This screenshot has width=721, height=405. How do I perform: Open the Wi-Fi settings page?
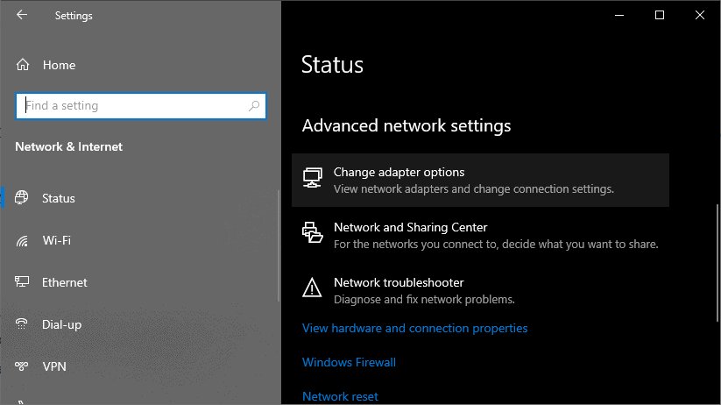tap(56, 240)
